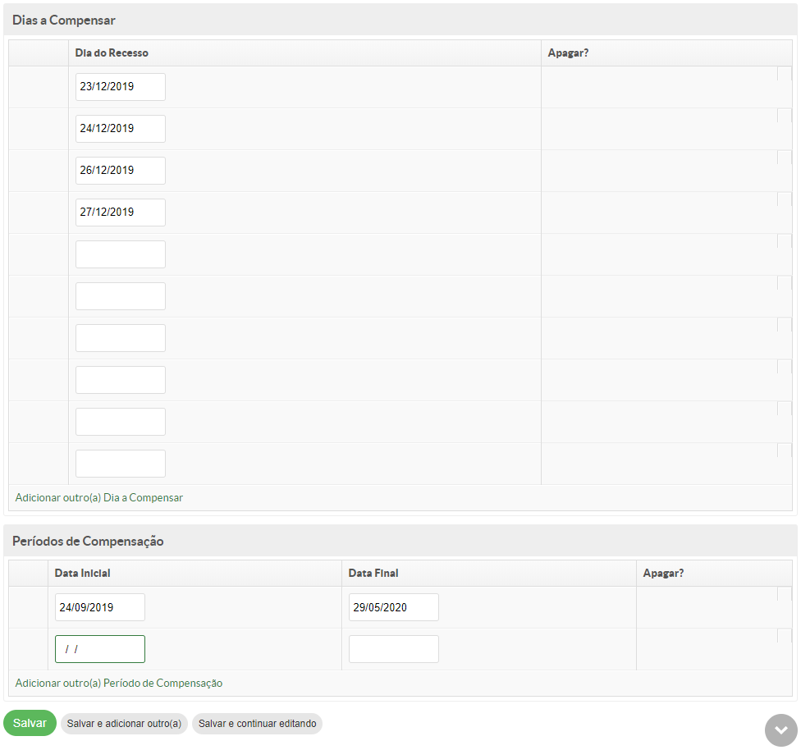Edit the 23/12/2019 recess date field
The height and width of the screenshot is (750, 801).
(x=121, y=87)
